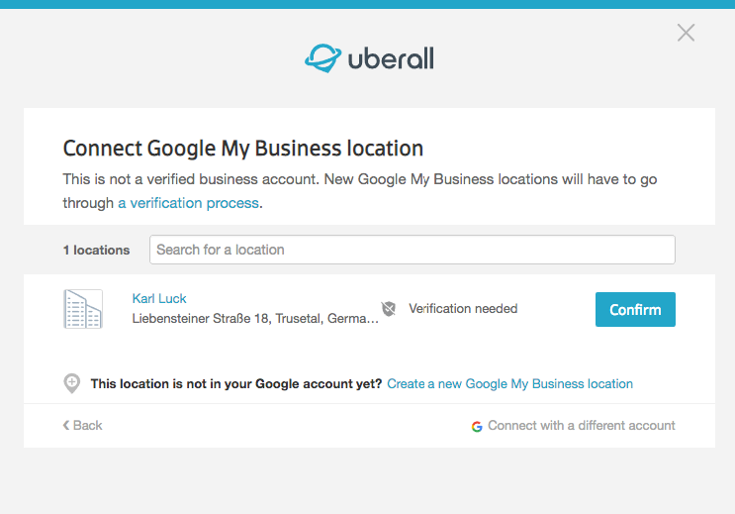Click the 'not in your Google account yet' text

(x=236, y=383)
